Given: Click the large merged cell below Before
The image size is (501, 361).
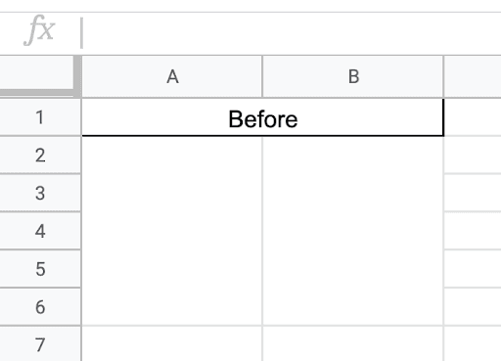Looking at the screenshot, I should coord(262,231).
